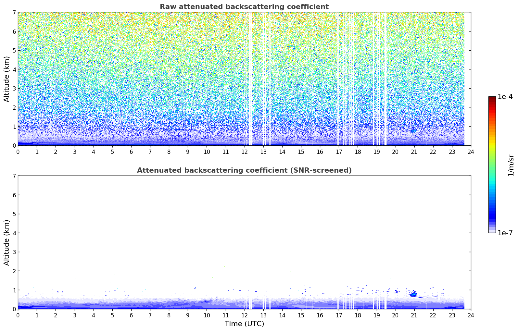Viewport: 518px width, 331px height.
Task: Click the bottom plot x-axis tick '12'
Action: 244,315
